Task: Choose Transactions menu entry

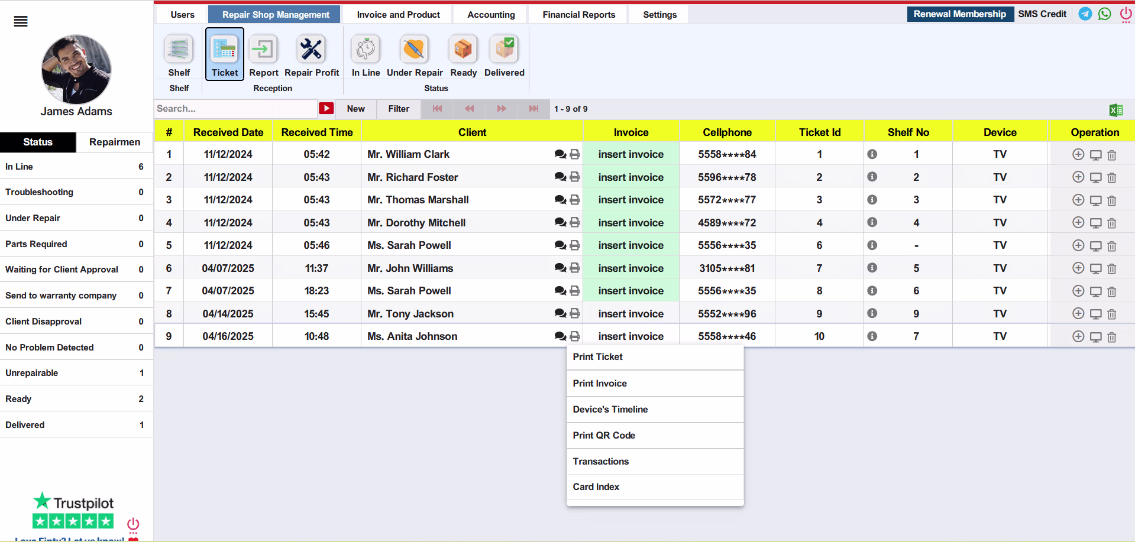Action: click(x=655, y=462)
